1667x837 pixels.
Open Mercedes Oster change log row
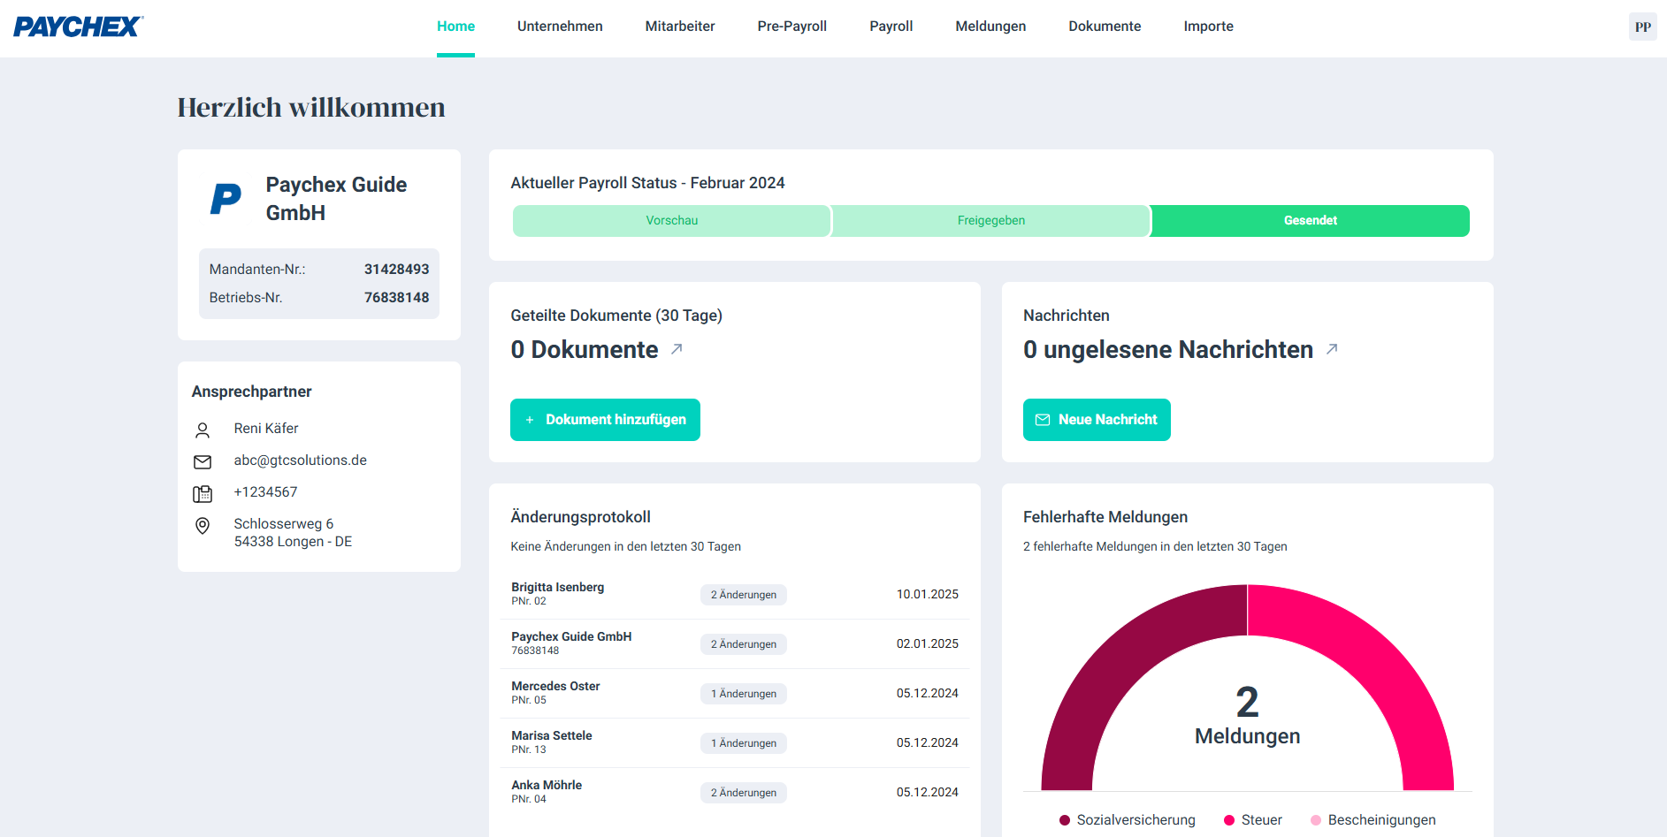[735, 693]
